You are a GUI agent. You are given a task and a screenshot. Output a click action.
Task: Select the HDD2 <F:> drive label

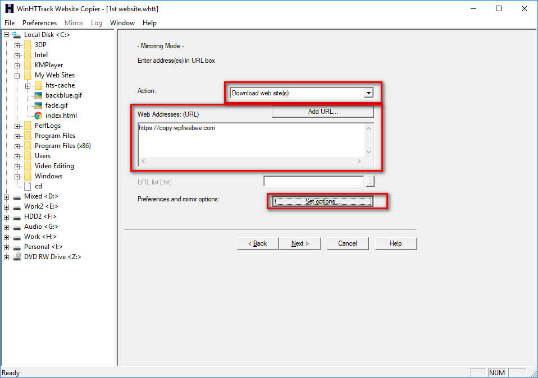pyautogui.click(x=40, y=216)
